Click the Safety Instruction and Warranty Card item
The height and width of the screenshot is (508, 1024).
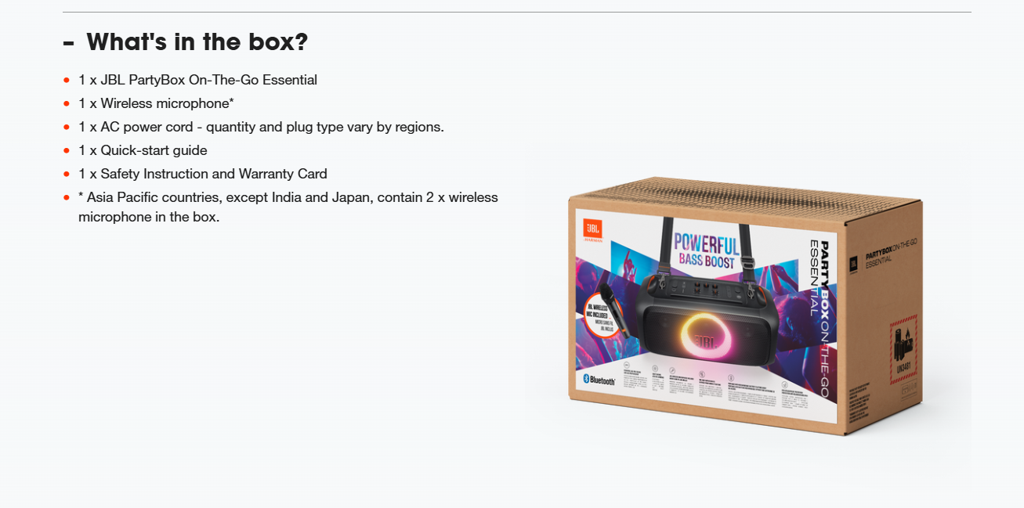(x=203, y=174)
